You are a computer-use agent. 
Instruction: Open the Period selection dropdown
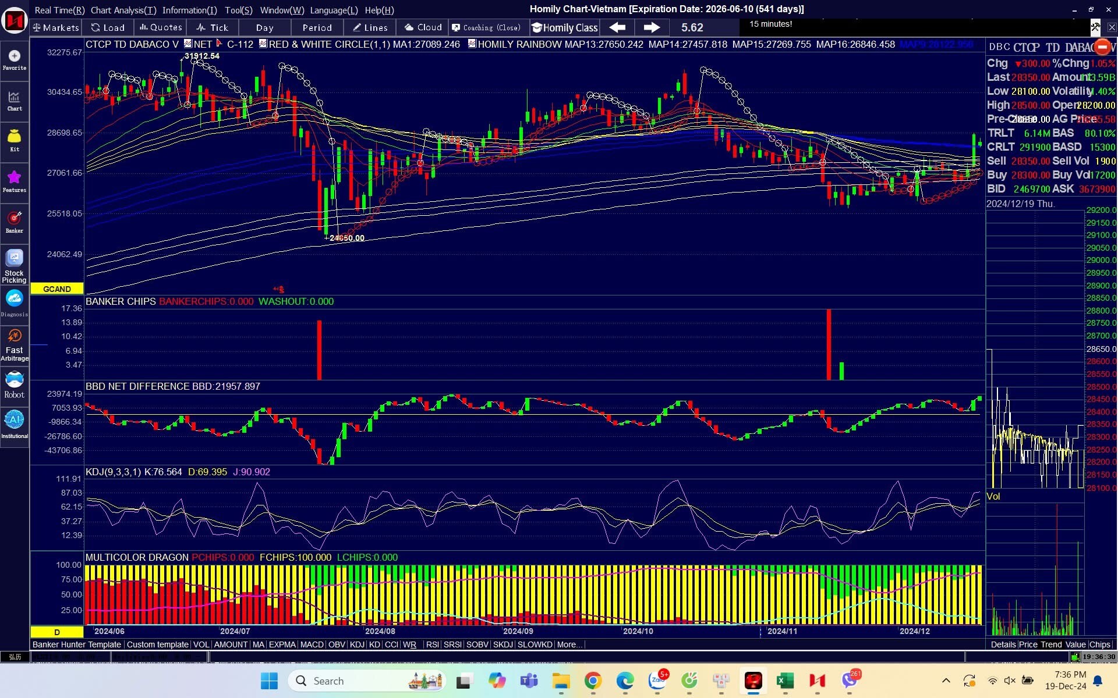(x=317, y=27)
